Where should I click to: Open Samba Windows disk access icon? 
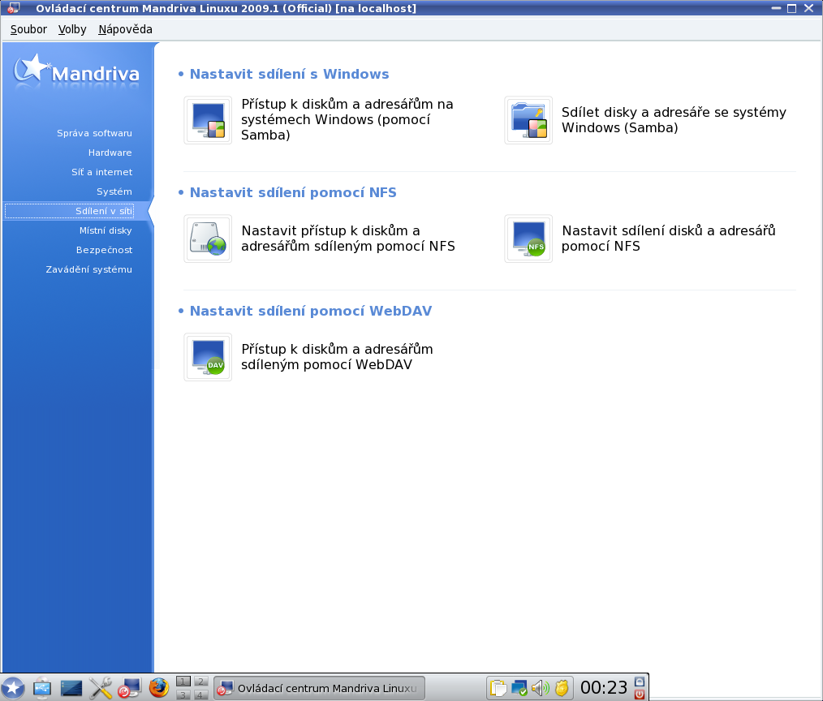point(208,120)
